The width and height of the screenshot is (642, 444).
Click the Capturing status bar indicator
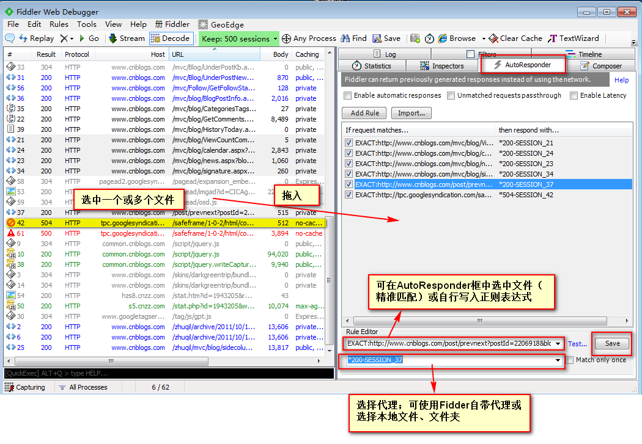(25, 387)
